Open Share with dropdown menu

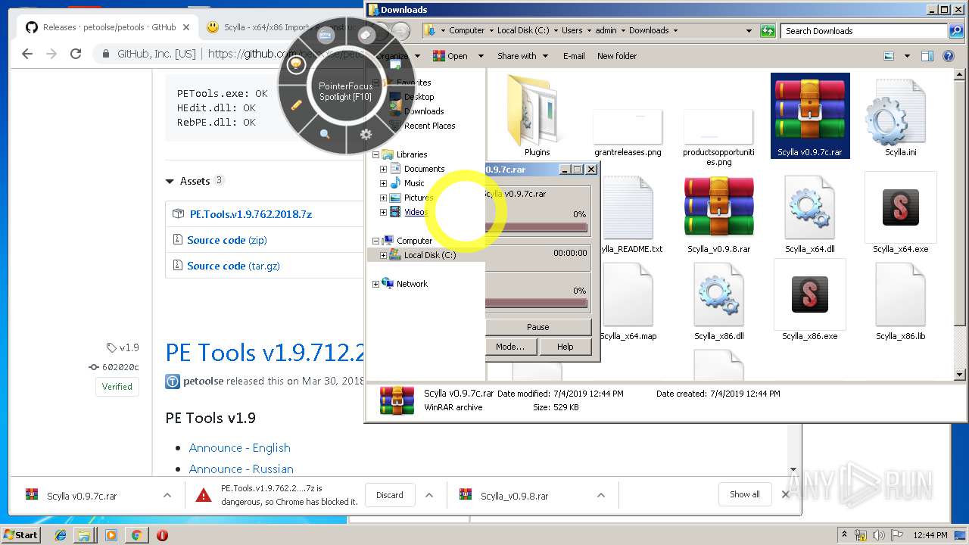(x=522, y=56)
